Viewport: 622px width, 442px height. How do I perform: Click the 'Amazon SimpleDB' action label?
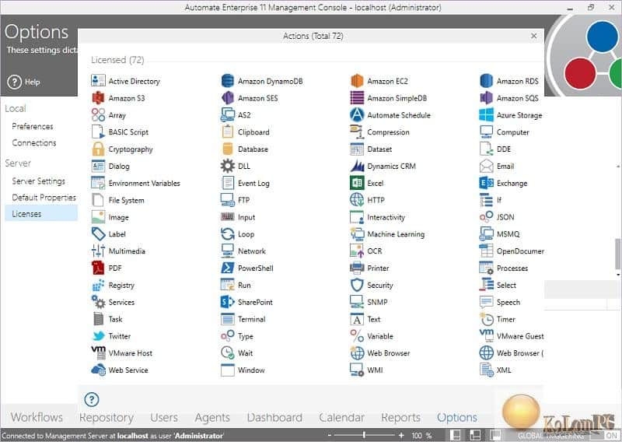(397, 98)
